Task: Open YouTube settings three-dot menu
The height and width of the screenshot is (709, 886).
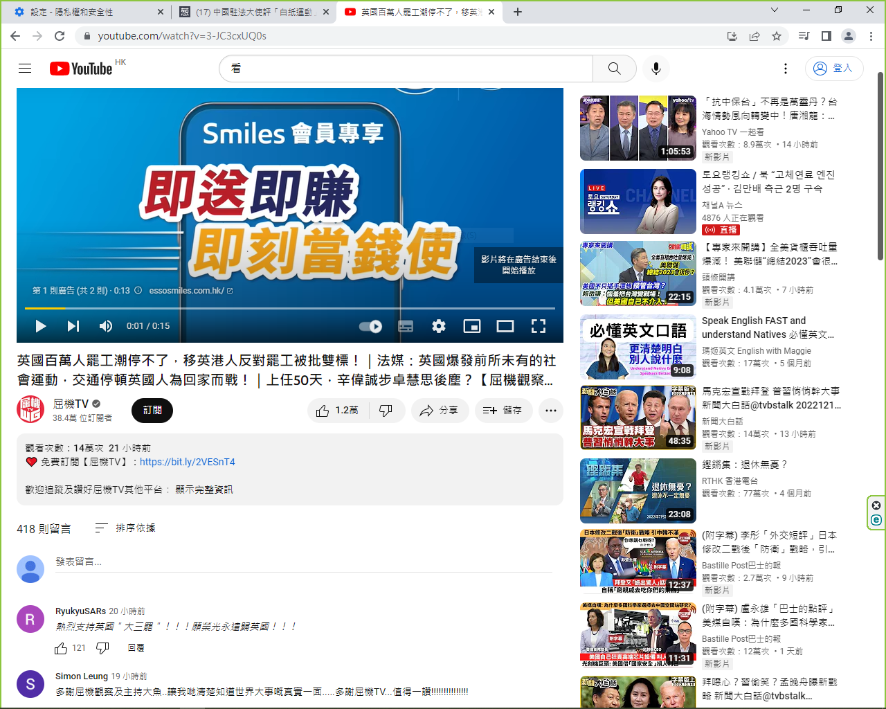Action: [785, 69]
